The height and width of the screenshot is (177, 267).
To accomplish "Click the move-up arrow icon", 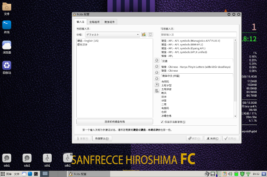I will [x=157, y=72].
